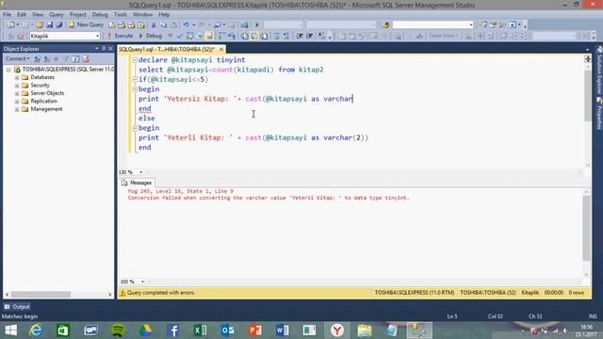Toggle Results to Grid option icon
Viewport: 603px width, 339px height.
click(254, 36)
